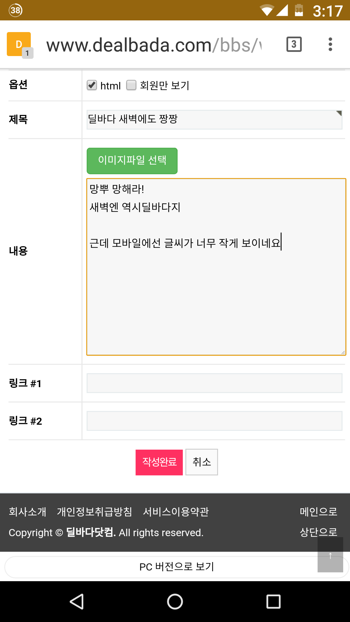Open the recent apps overview
Viewport: 350px width, 622px height.
click(273, 602)
